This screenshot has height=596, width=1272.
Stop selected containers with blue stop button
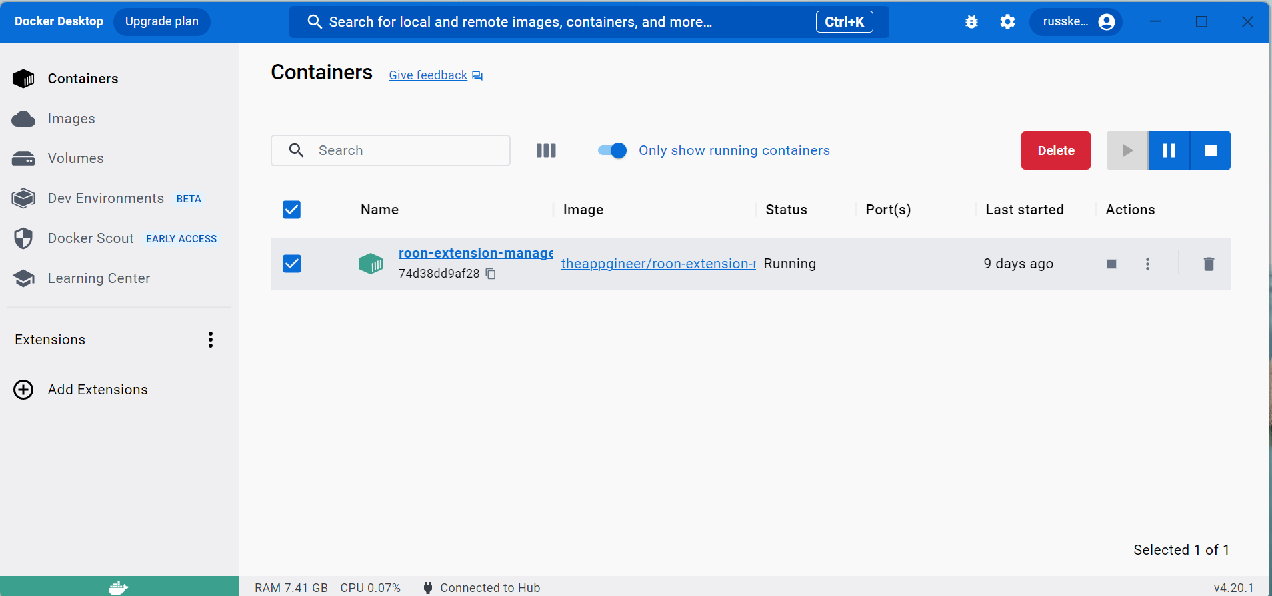point(1211,150)
